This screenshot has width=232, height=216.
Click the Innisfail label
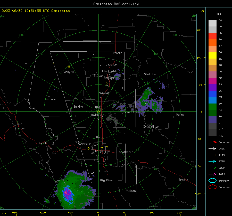pyautogui.click(x=104, y=93)
